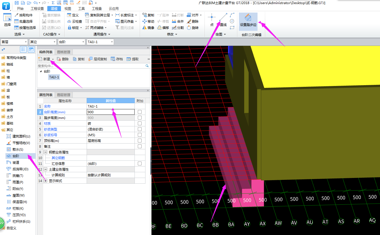Image resolution: width=380 pixels, height=235 pixels.
Task: Click the 层间复制 button
Action: [x=98, y=59]
